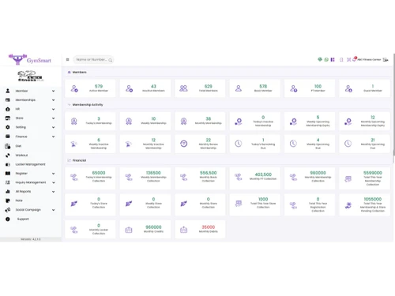Click the Guest Member card icon
This screenshot has height=296, width=395.
click(348, 88)
